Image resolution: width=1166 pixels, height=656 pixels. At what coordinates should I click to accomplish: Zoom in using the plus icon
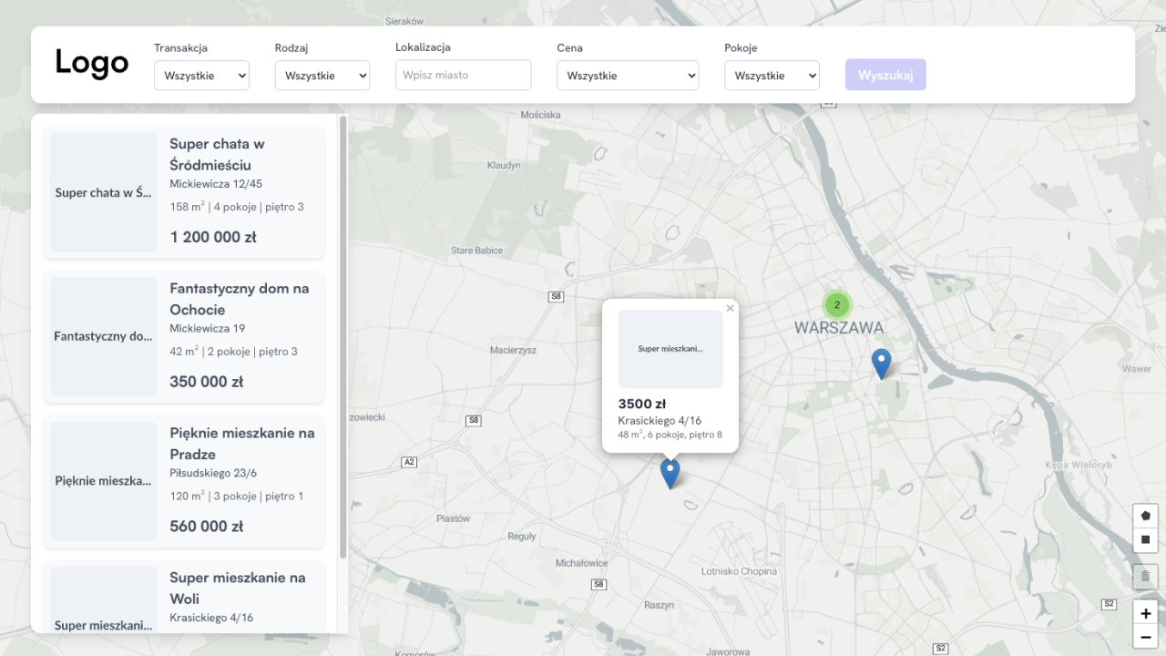[x=1145, y=613]
